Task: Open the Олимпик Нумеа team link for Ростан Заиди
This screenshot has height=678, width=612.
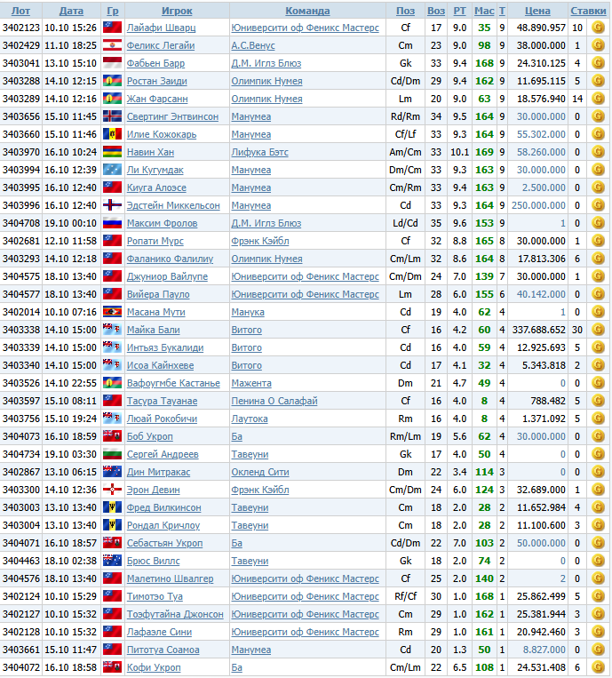Action: tap(266, 81)
